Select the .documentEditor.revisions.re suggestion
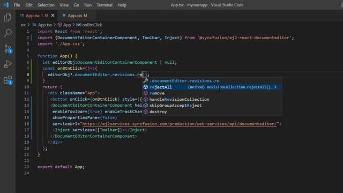This screenshot has width=343, height=193. tap(212, 81)
